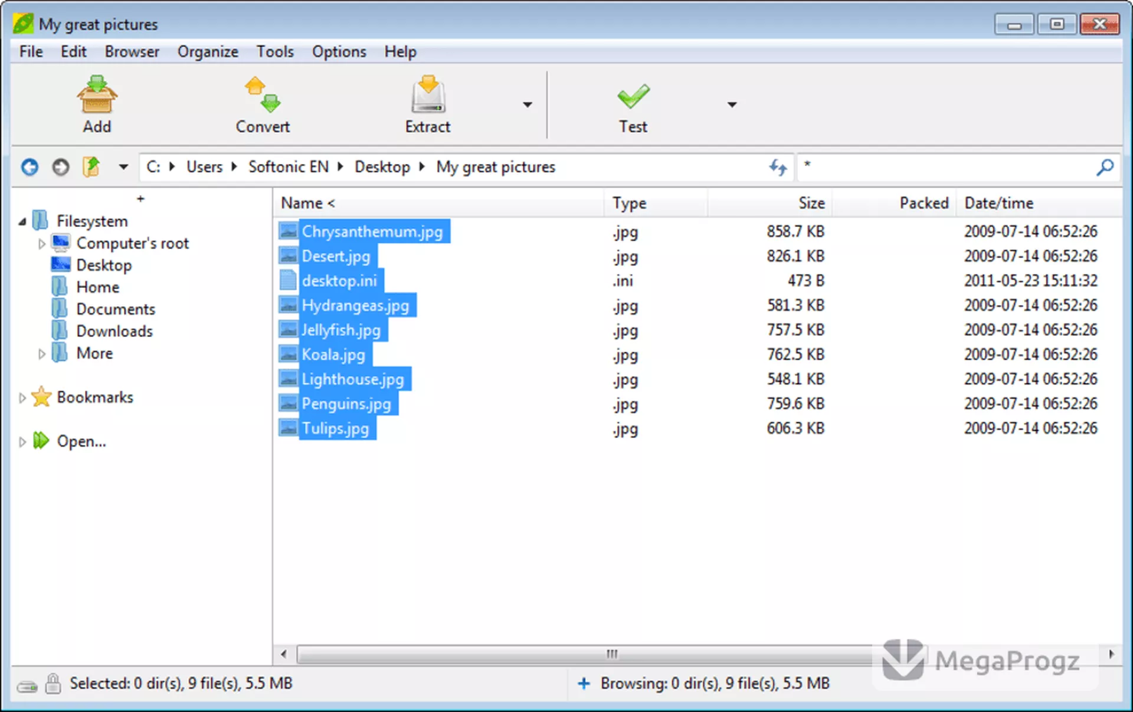
Task: Open the navigation history dropdown arrow
Action: (123, 167)
